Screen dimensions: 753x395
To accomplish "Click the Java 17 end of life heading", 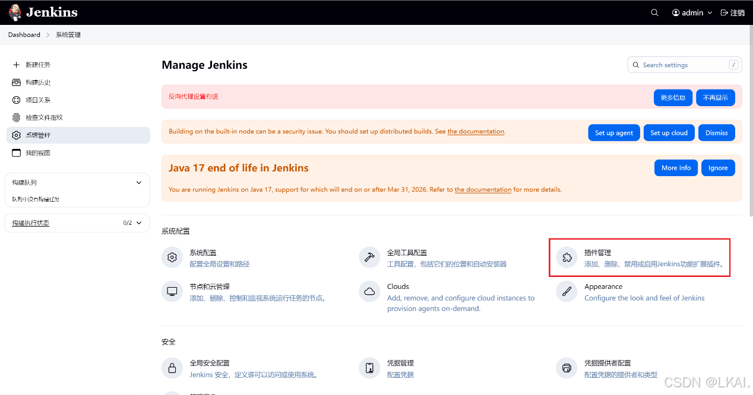I will tap(239, 168).
